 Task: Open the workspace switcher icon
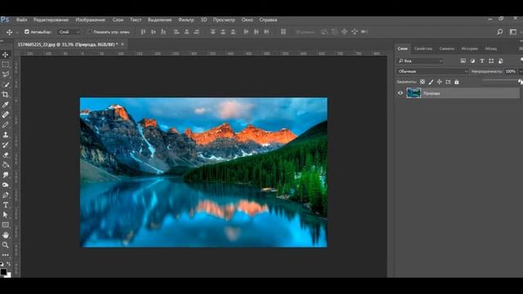pos(513,32)
